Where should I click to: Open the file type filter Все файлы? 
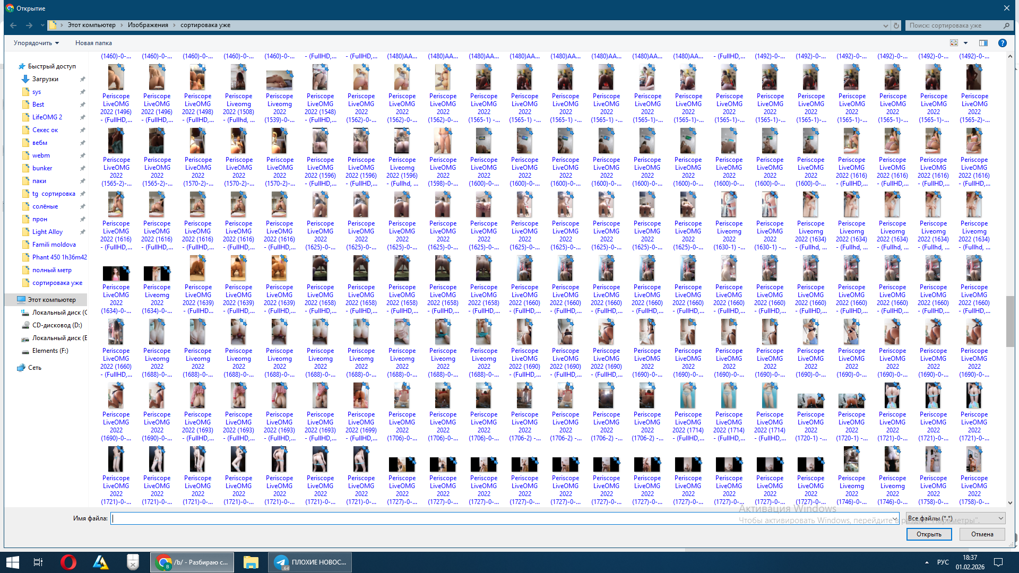pos(955,518)
